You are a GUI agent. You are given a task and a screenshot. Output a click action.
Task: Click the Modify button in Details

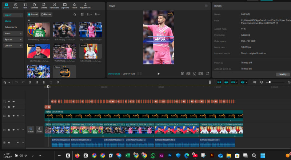[x=283, y=74]
